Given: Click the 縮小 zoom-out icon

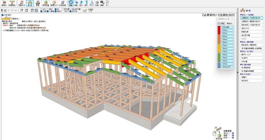Looking at the screenshot, I should [x=87, y=3].
